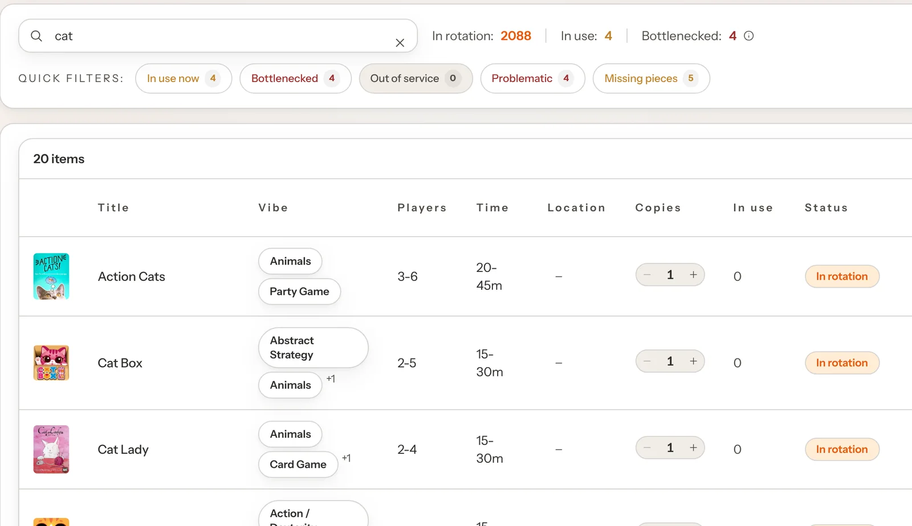The image size is (912, 526).
Task: Toggle the 'Problematic' quick filter
Action: click(x=532, y=79)
